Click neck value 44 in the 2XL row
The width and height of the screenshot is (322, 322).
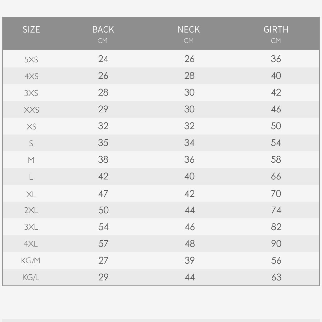coord(190,210)
